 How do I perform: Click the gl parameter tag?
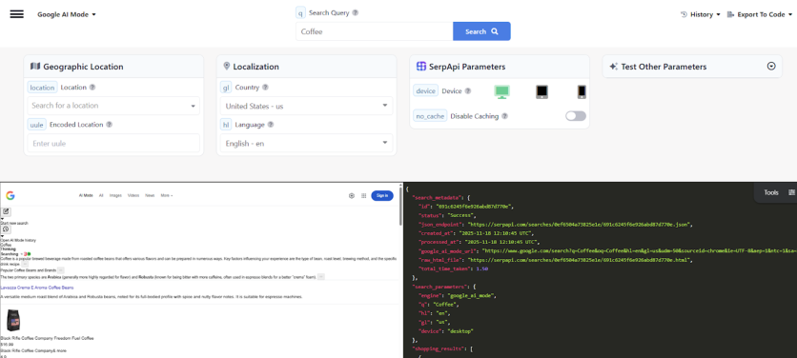pos(226,88)
